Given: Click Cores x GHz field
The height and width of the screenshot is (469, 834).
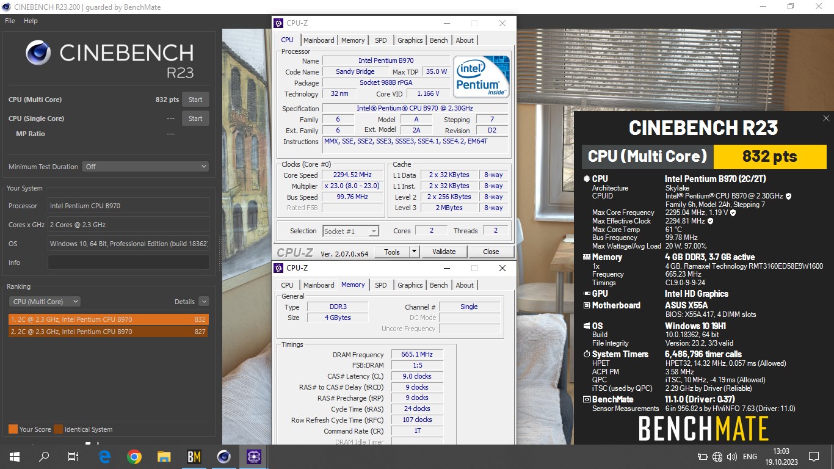Looking at the screenshot, I should (x=128, y=225).
